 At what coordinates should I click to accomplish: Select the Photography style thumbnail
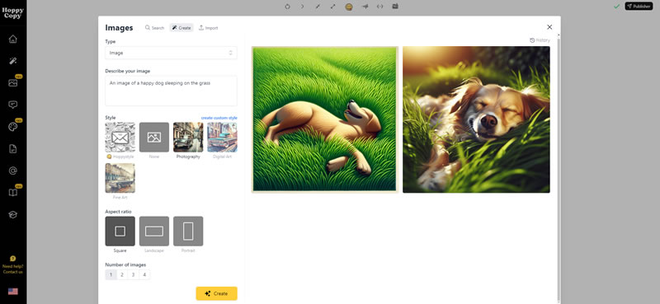(x=188, y=137)
